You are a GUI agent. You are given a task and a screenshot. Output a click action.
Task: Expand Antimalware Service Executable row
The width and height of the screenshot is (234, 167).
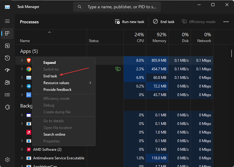point(22,158)
